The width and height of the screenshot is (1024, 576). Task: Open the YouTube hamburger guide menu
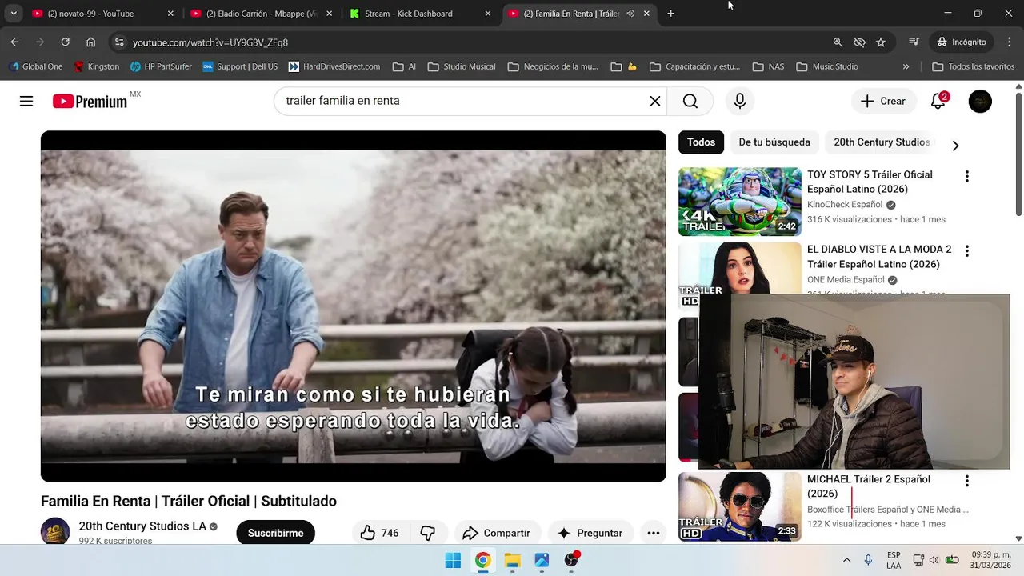tap(26, 101)
